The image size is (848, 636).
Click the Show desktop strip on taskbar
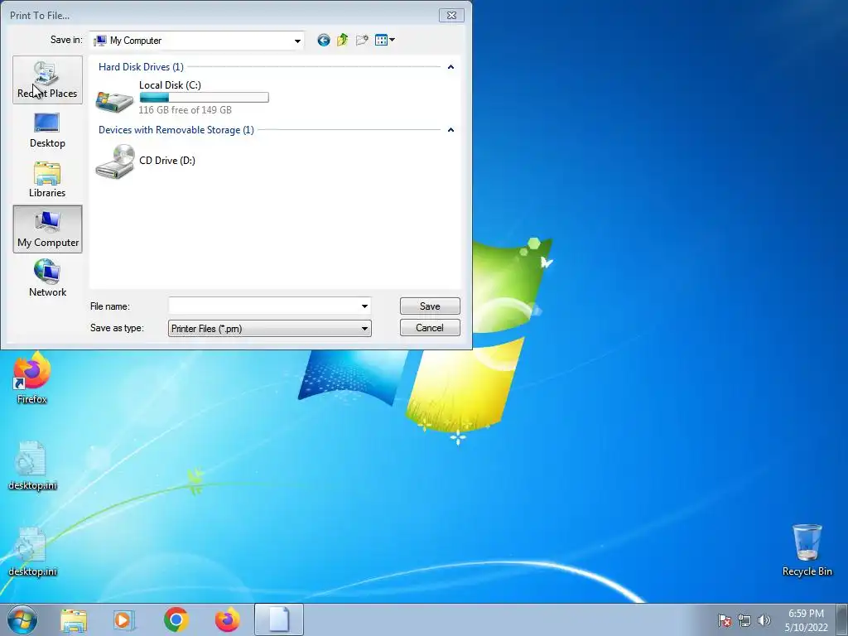tap(842, 620)
